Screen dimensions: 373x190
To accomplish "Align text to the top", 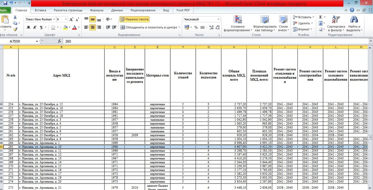I will (86, 19).
